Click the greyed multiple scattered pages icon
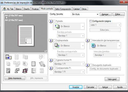Image resolution: width=128 pixels, height=92 pixels. [x=17, y=64]
